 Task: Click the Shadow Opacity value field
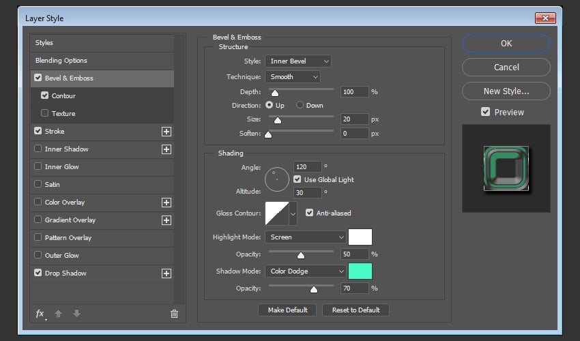point(354,288)
